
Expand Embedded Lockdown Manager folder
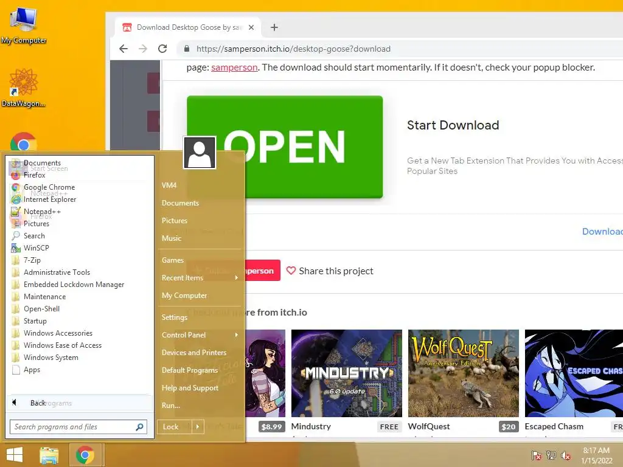pos(74,285)
